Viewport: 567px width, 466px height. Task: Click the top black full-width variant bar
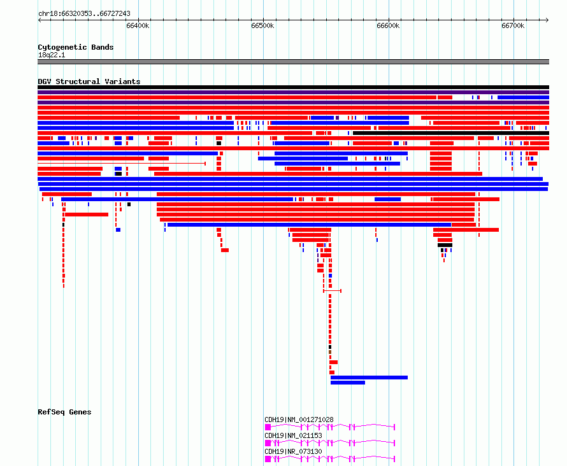click(293, 87)
